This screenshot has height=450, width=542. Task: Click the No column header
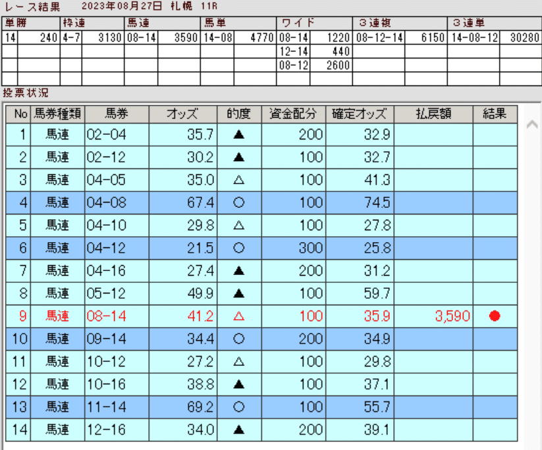[x=18, y=114]
